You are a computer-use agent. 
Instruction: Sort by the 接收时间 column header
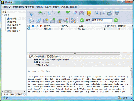[x=111, y=26]
